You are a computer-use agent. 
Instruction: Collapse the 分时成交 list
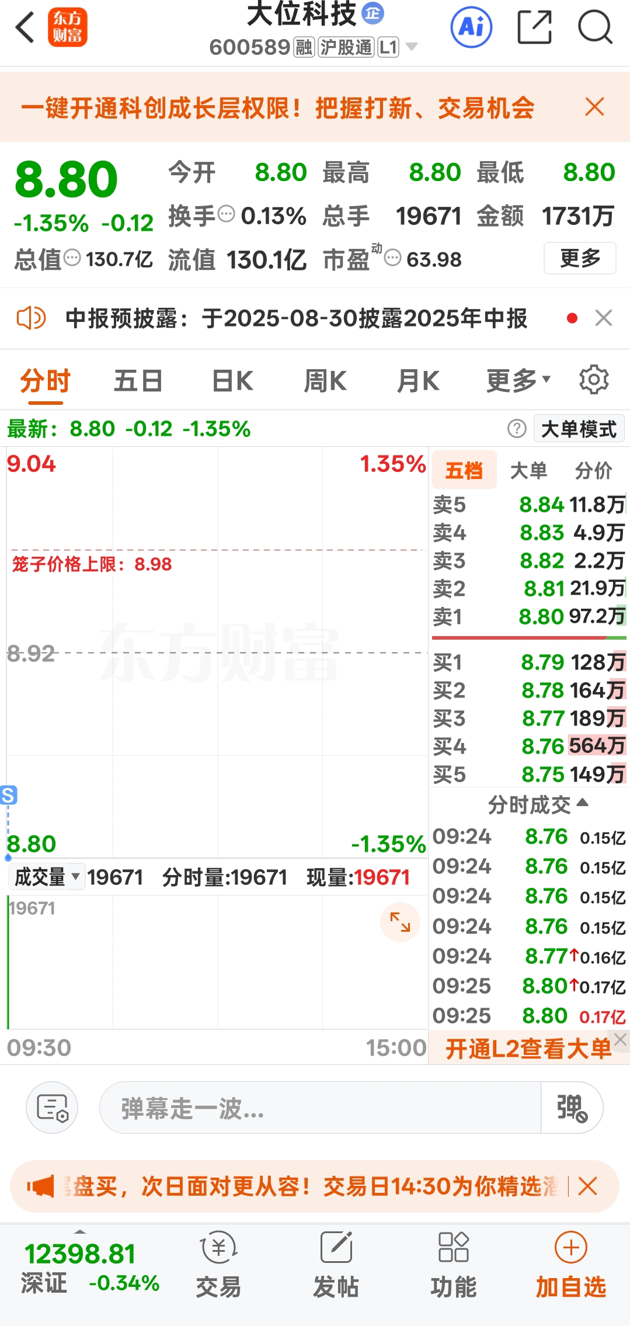click(x=537, y=804)
